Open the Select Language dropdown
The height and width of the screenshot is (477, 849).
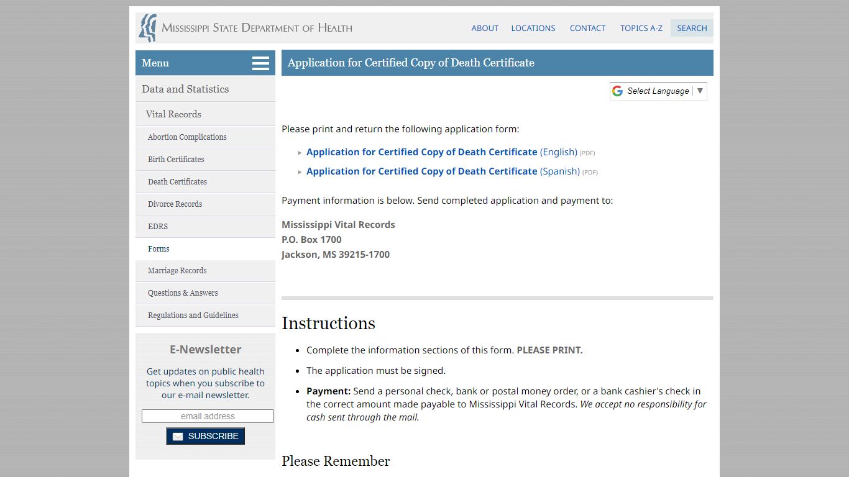click(x=658, y=91)
